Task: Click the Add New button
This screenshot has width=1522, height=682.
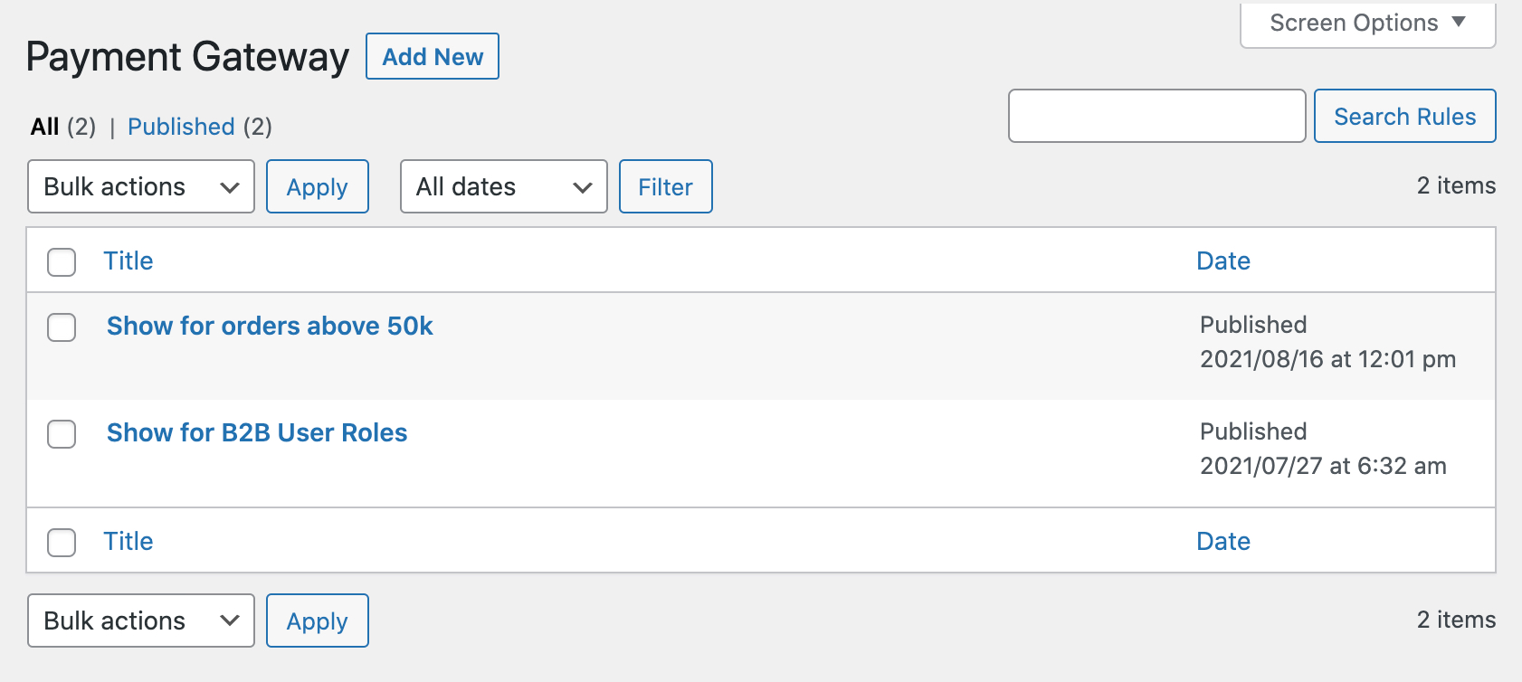Action: [x=432, y=56]
